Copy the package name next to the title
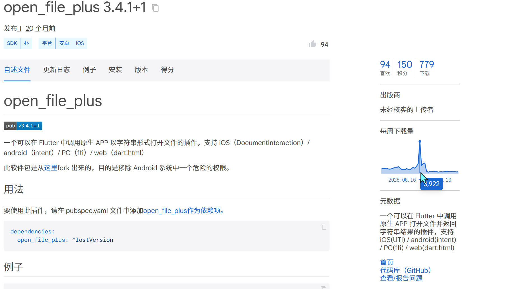This screenshot has height=289, width=509. (155, 8)
